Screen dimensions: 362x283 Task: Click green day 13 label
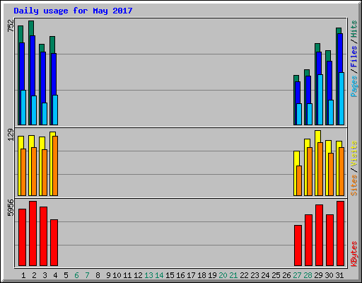148,275
